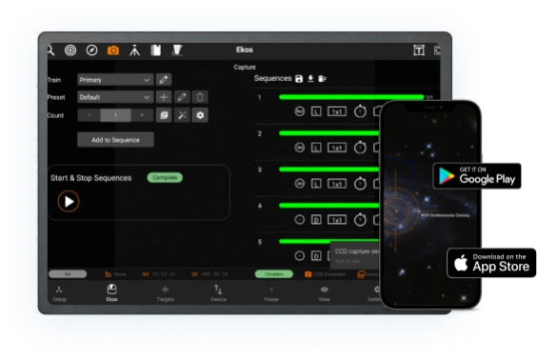Image resolution: width=537 pixels, height=359 pixels.
Task: Select the orange Capture camera icon
Action: point(113,50)
